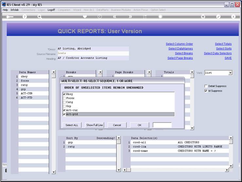Open Select Column Order link

179,44
